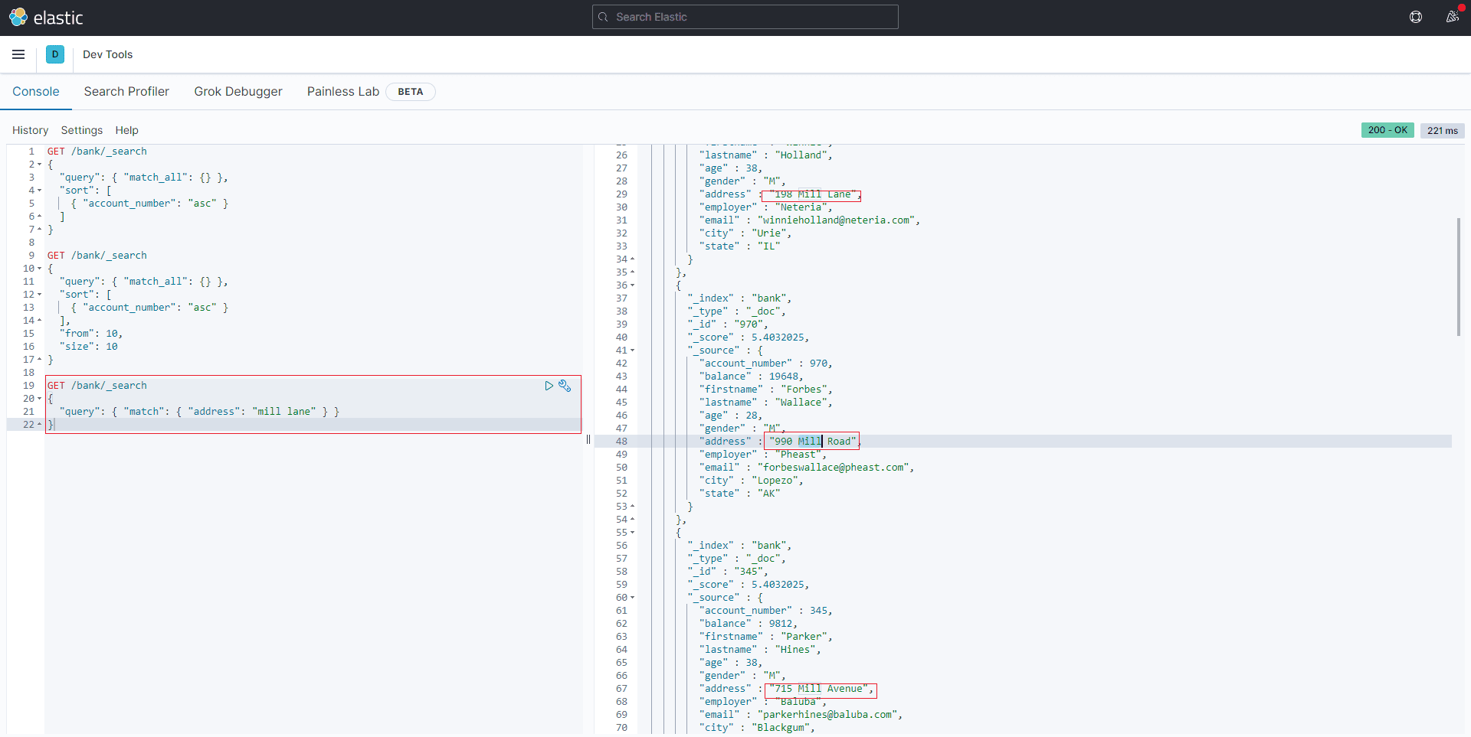
Task: Collapse the query body at line 20
Action: click(x=40, y=399)
